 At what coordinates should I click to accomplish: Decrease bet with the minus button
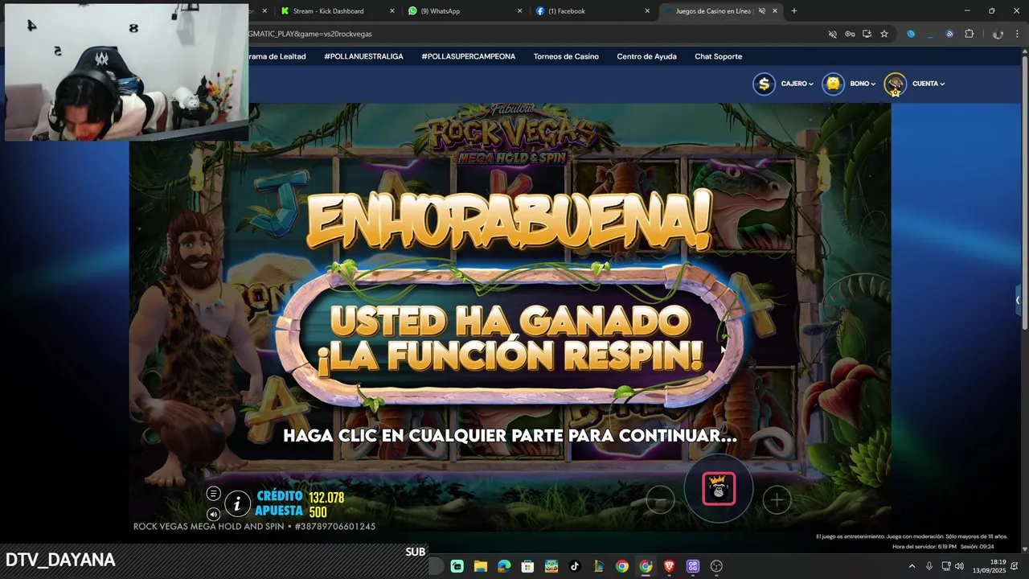pyautogui.click(x=660, y=500)
